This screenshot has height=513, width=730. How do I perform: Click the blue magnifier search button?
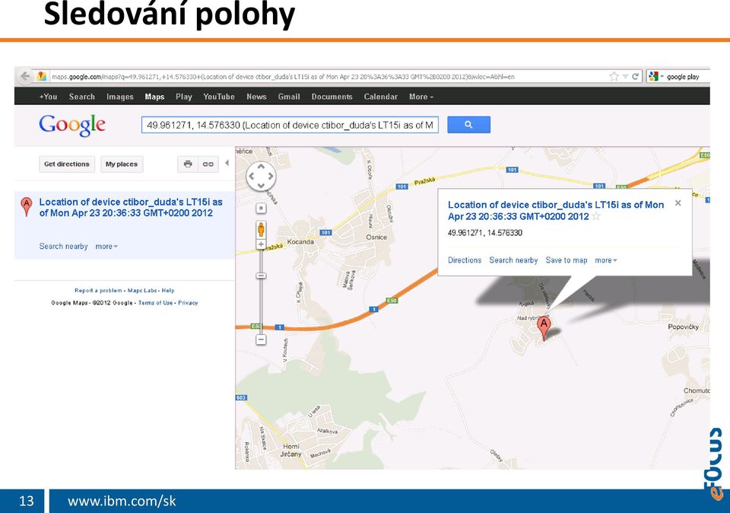469,125
